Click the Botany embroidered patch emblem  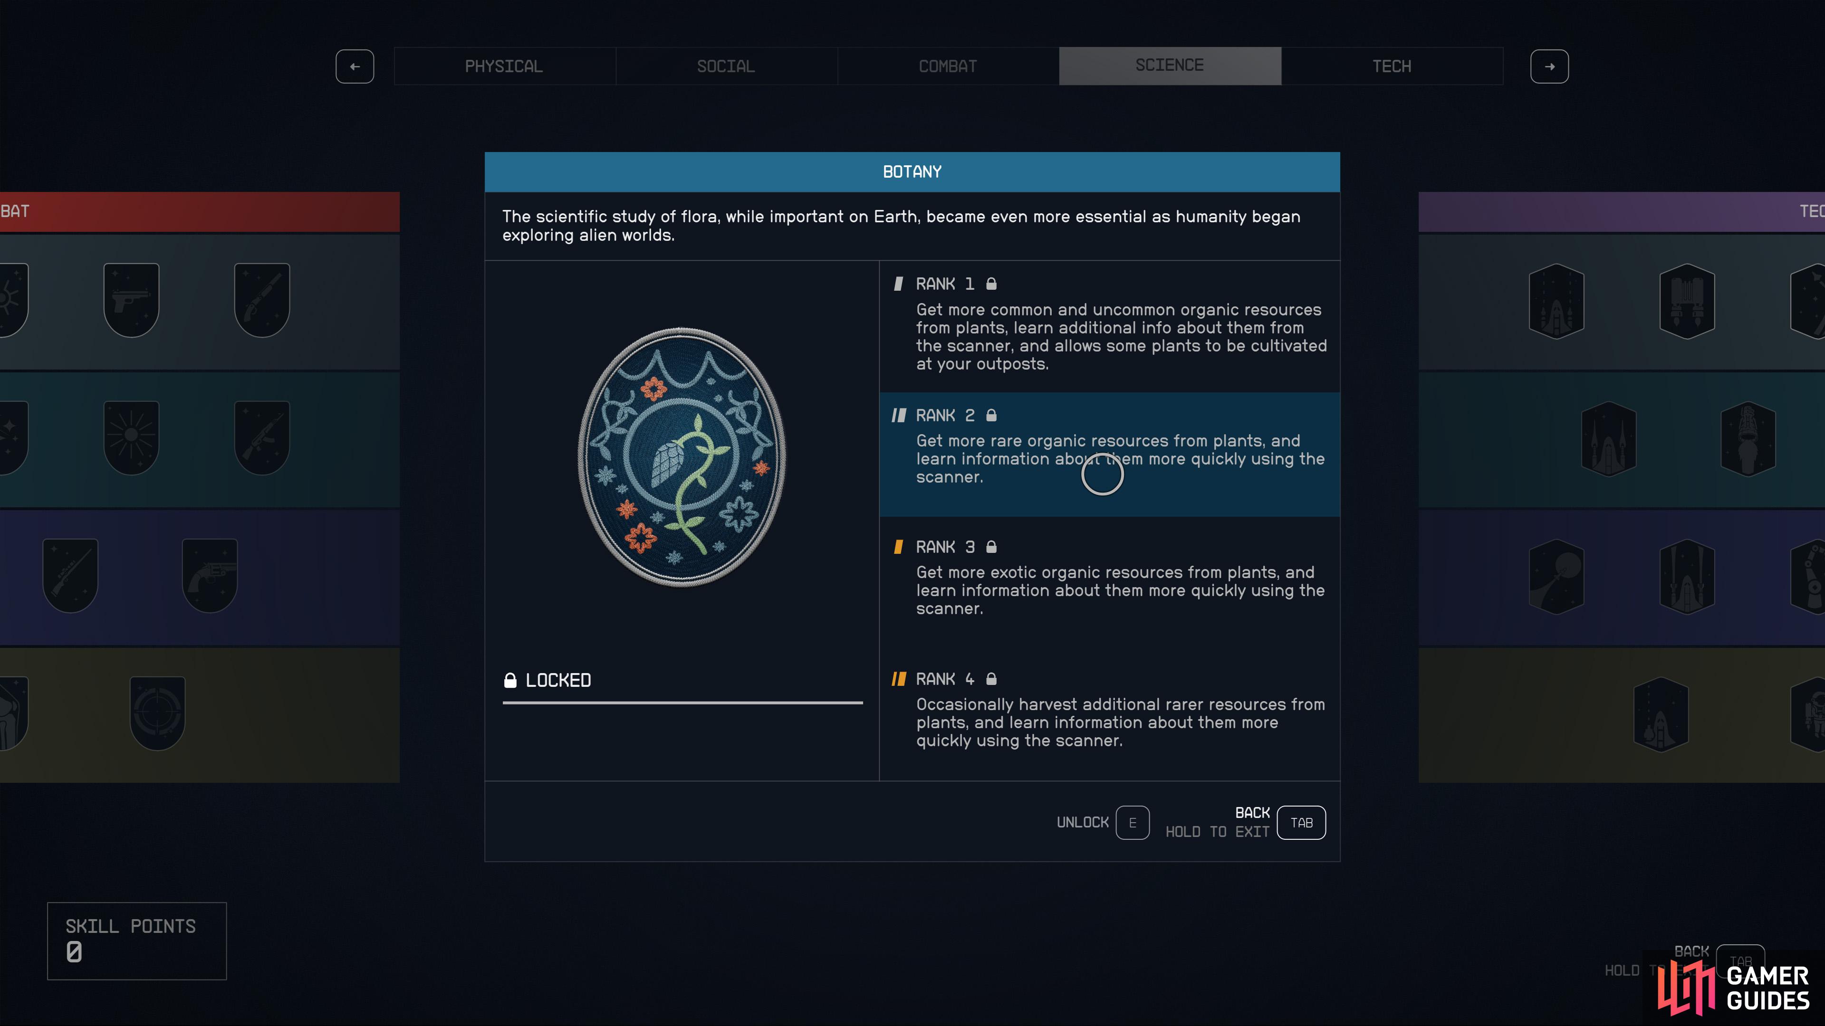682,456
